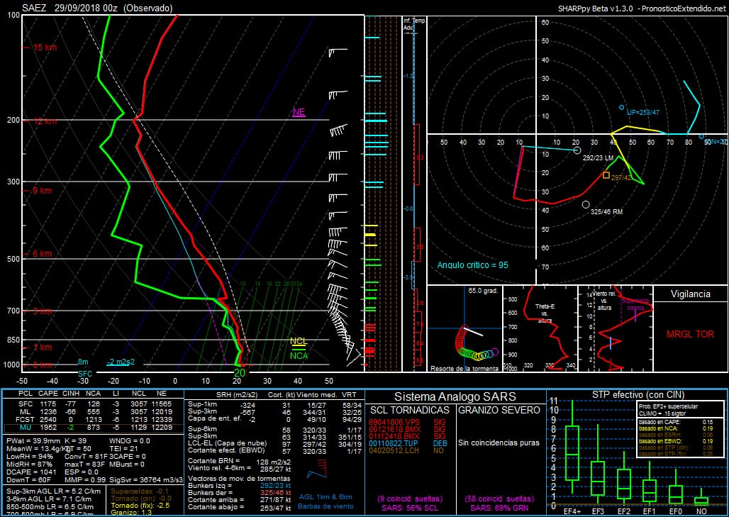
Task: Open the 69041806.VPS analog sounding
Action: pyautogui.click(x=392, y=421)
